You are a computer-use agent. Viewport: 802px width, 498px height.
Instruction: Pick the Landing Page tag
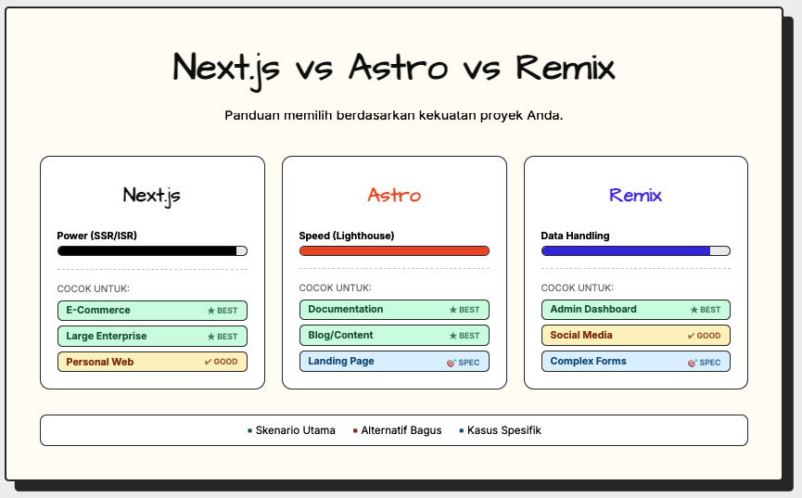click(394, 362)
